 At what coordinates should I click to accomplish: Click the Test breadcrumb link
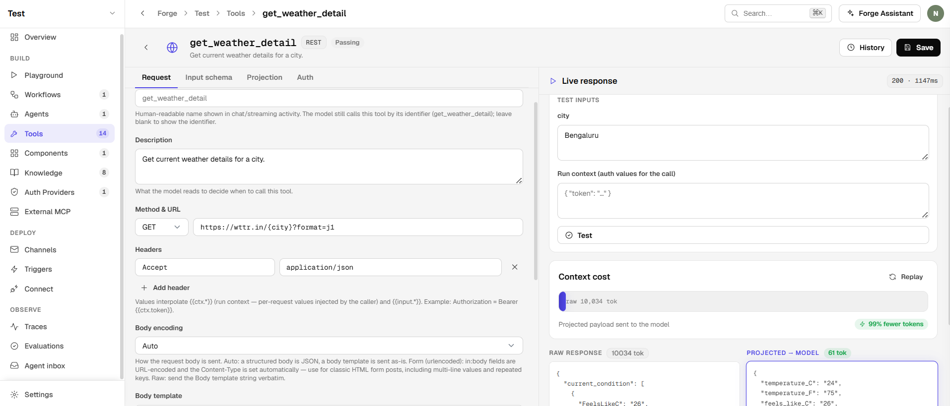[202, 13]
